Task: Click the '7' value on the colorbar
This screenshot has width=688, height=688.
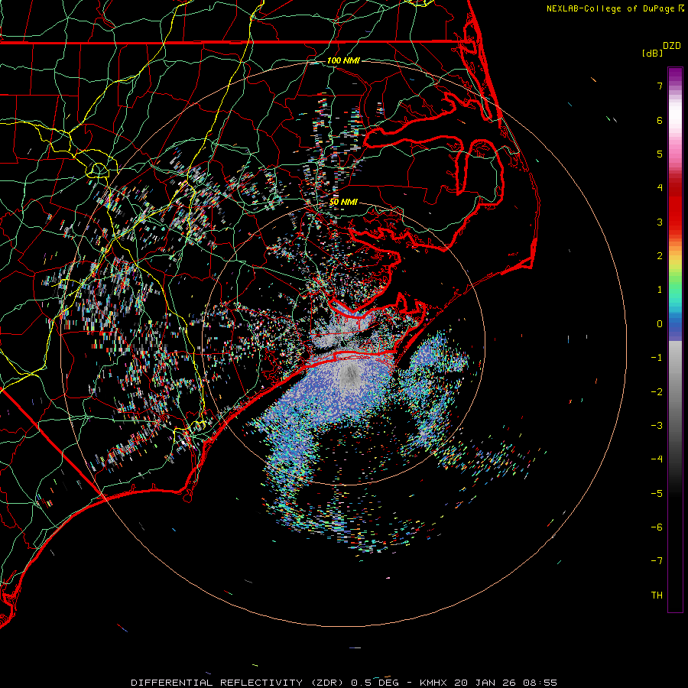Action: (660, 86)
